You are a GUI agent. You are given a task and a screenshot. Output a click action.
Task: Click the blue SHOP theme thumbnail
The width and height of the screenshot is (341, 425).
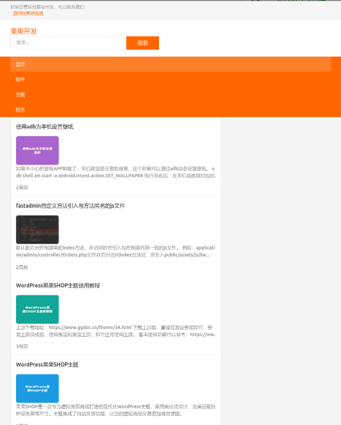(x=37, y=388)
